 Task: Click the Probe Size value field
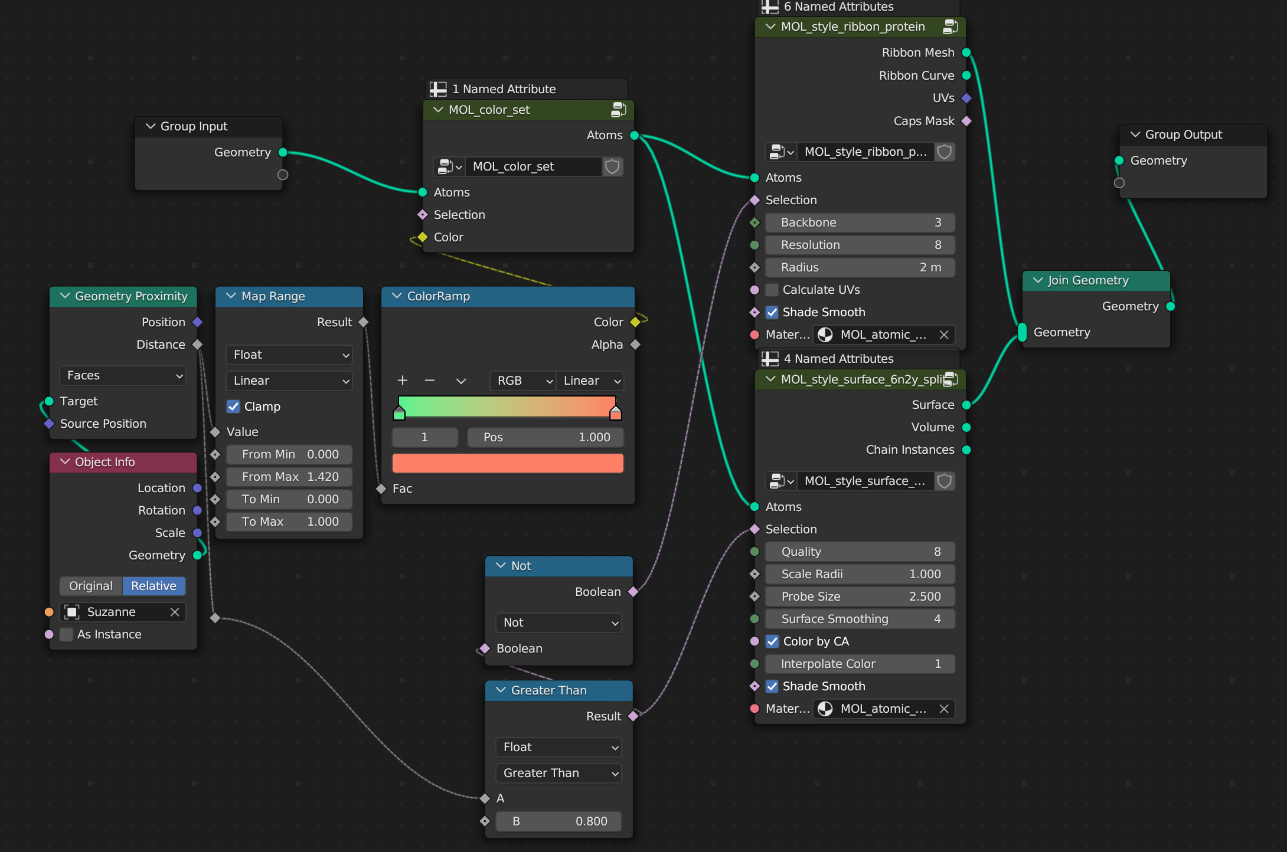[860, 597]
